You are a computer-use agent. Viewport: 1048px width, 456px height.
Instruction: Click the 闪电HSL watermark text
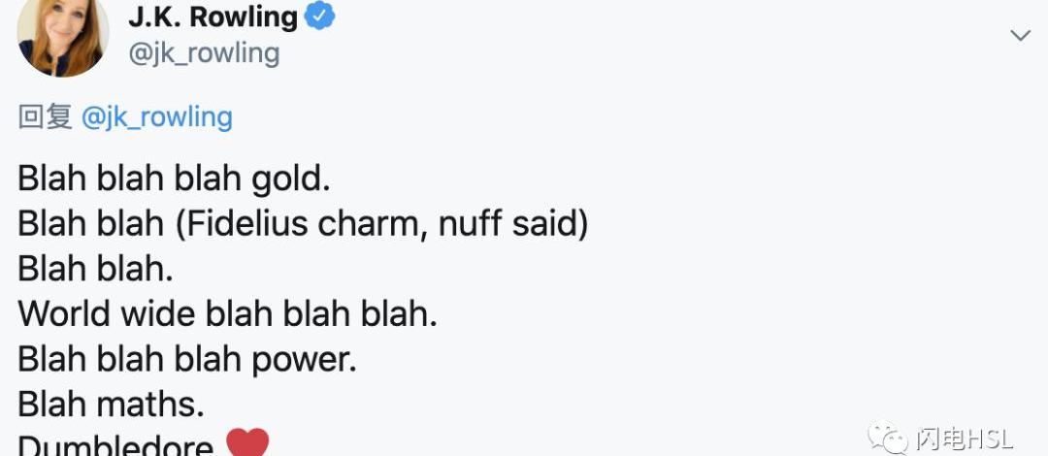pos(964,439)
